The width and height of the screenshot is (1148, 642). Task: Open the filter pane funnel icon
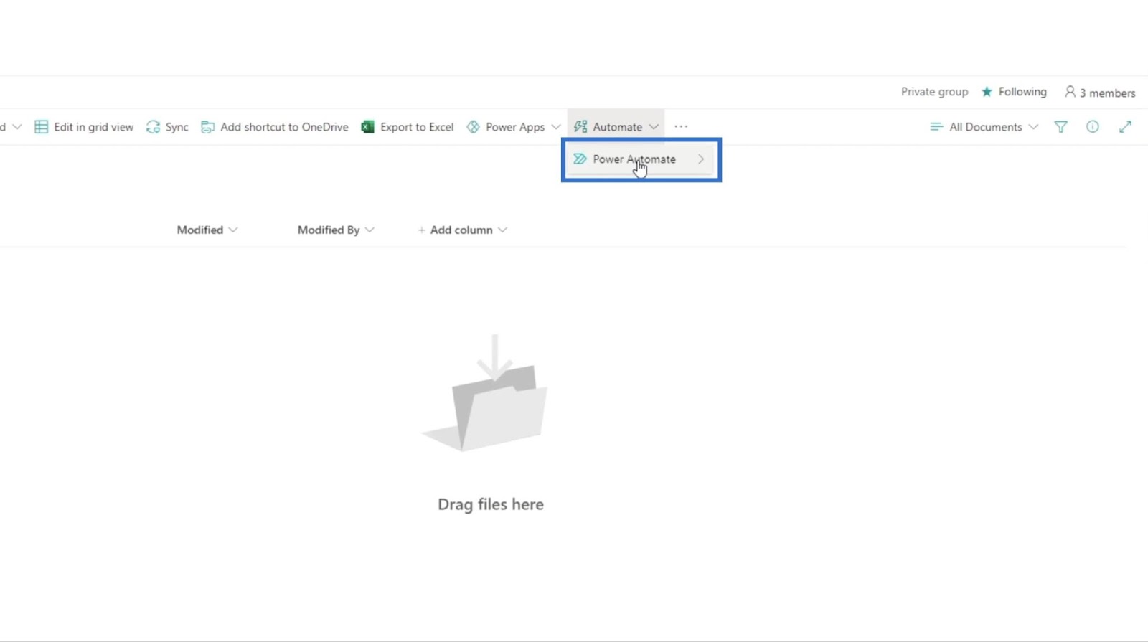1060,127
